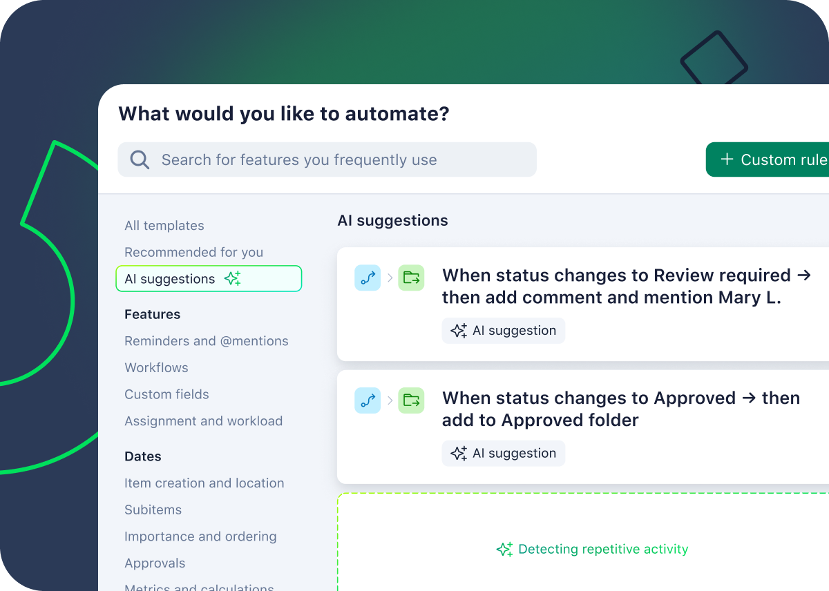Click the AI sparkles icon beside AI suggestions
The height and width of the screenshot is (591, 829).
pos(232,278)
